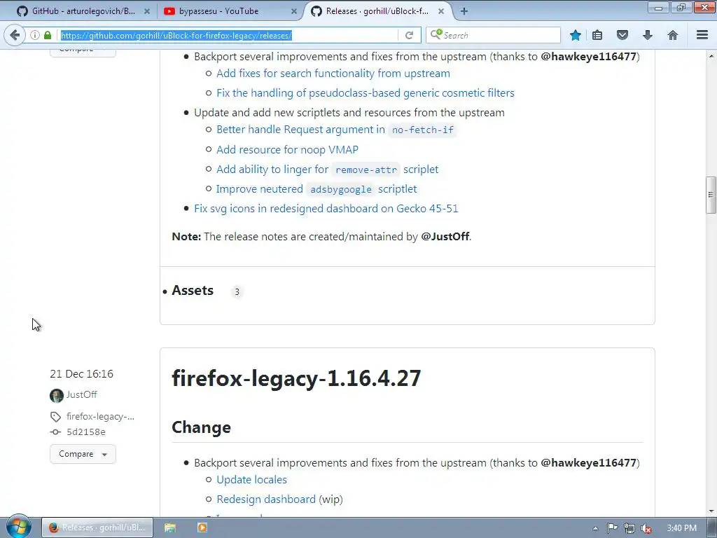Click the muted volume tray icon
717x538 pixels.
[646, 528]
